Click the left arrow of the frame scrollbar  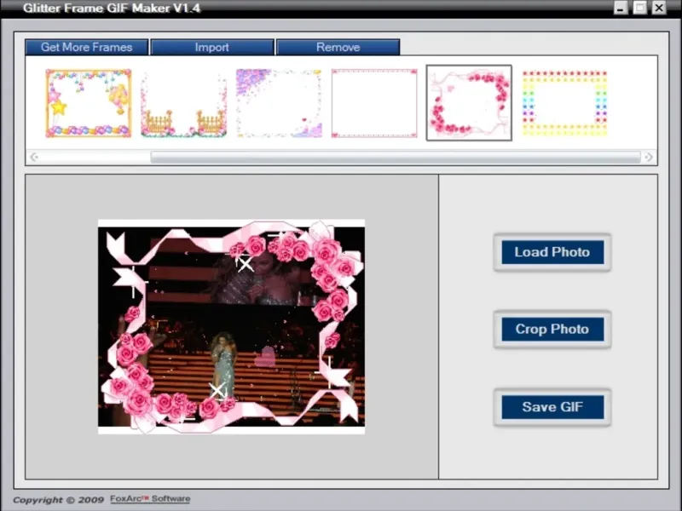pos(34,157)
